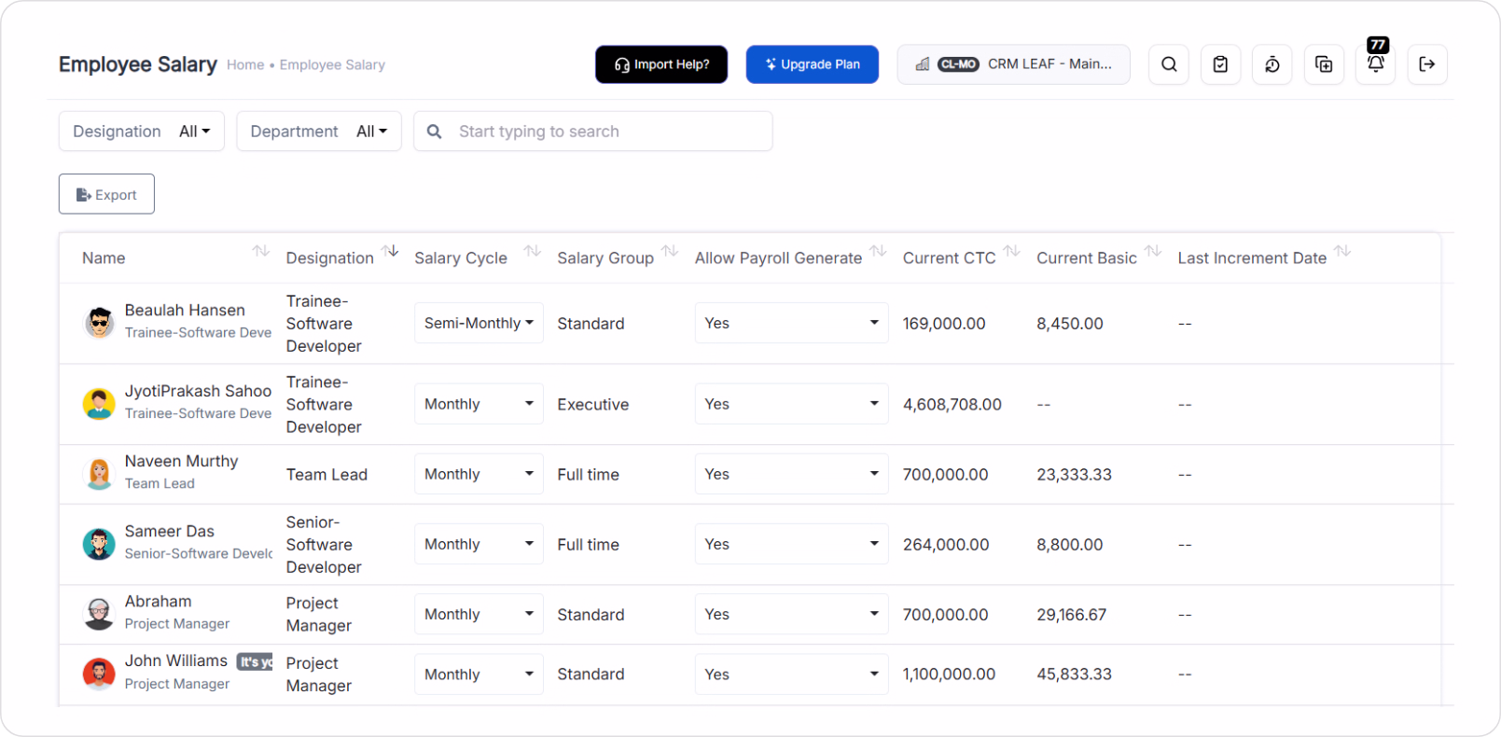Open JyotiPrakash Sahoo's payroll generate dropdown
1501x737 pixels.
[x=791, y=404]
